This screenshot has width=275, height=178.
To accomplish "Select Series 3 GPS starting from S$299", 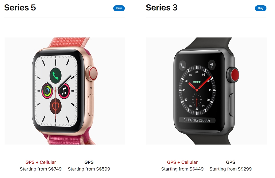I will tap(231, 165).
